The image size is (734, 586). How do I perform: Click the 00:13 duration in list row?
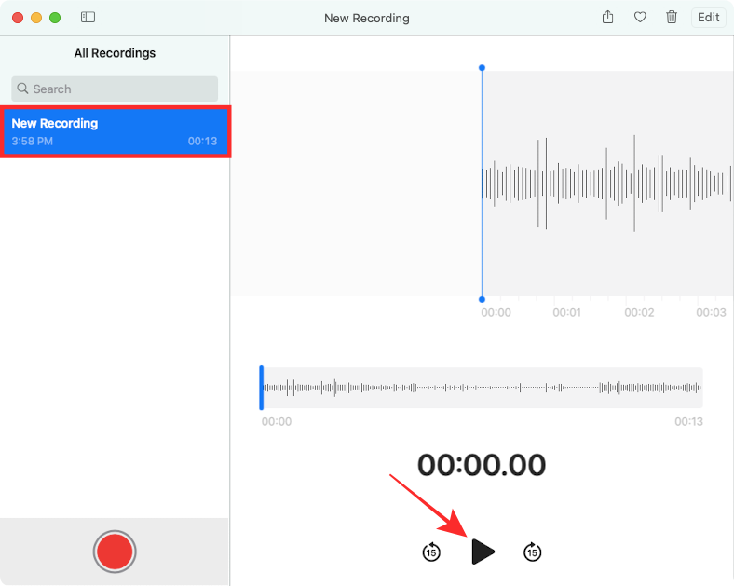pos(202,141)
